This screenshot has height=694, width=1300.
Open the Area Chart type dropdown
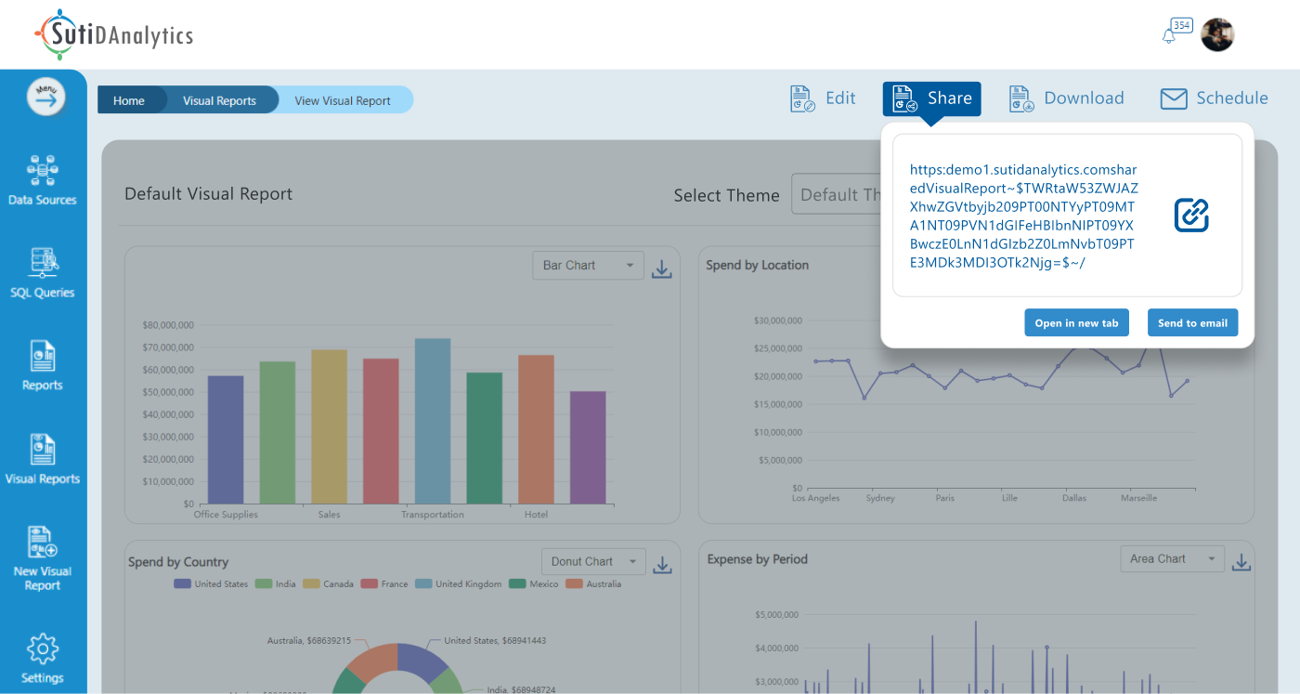pyautogui.click(x=1171, y=559)
